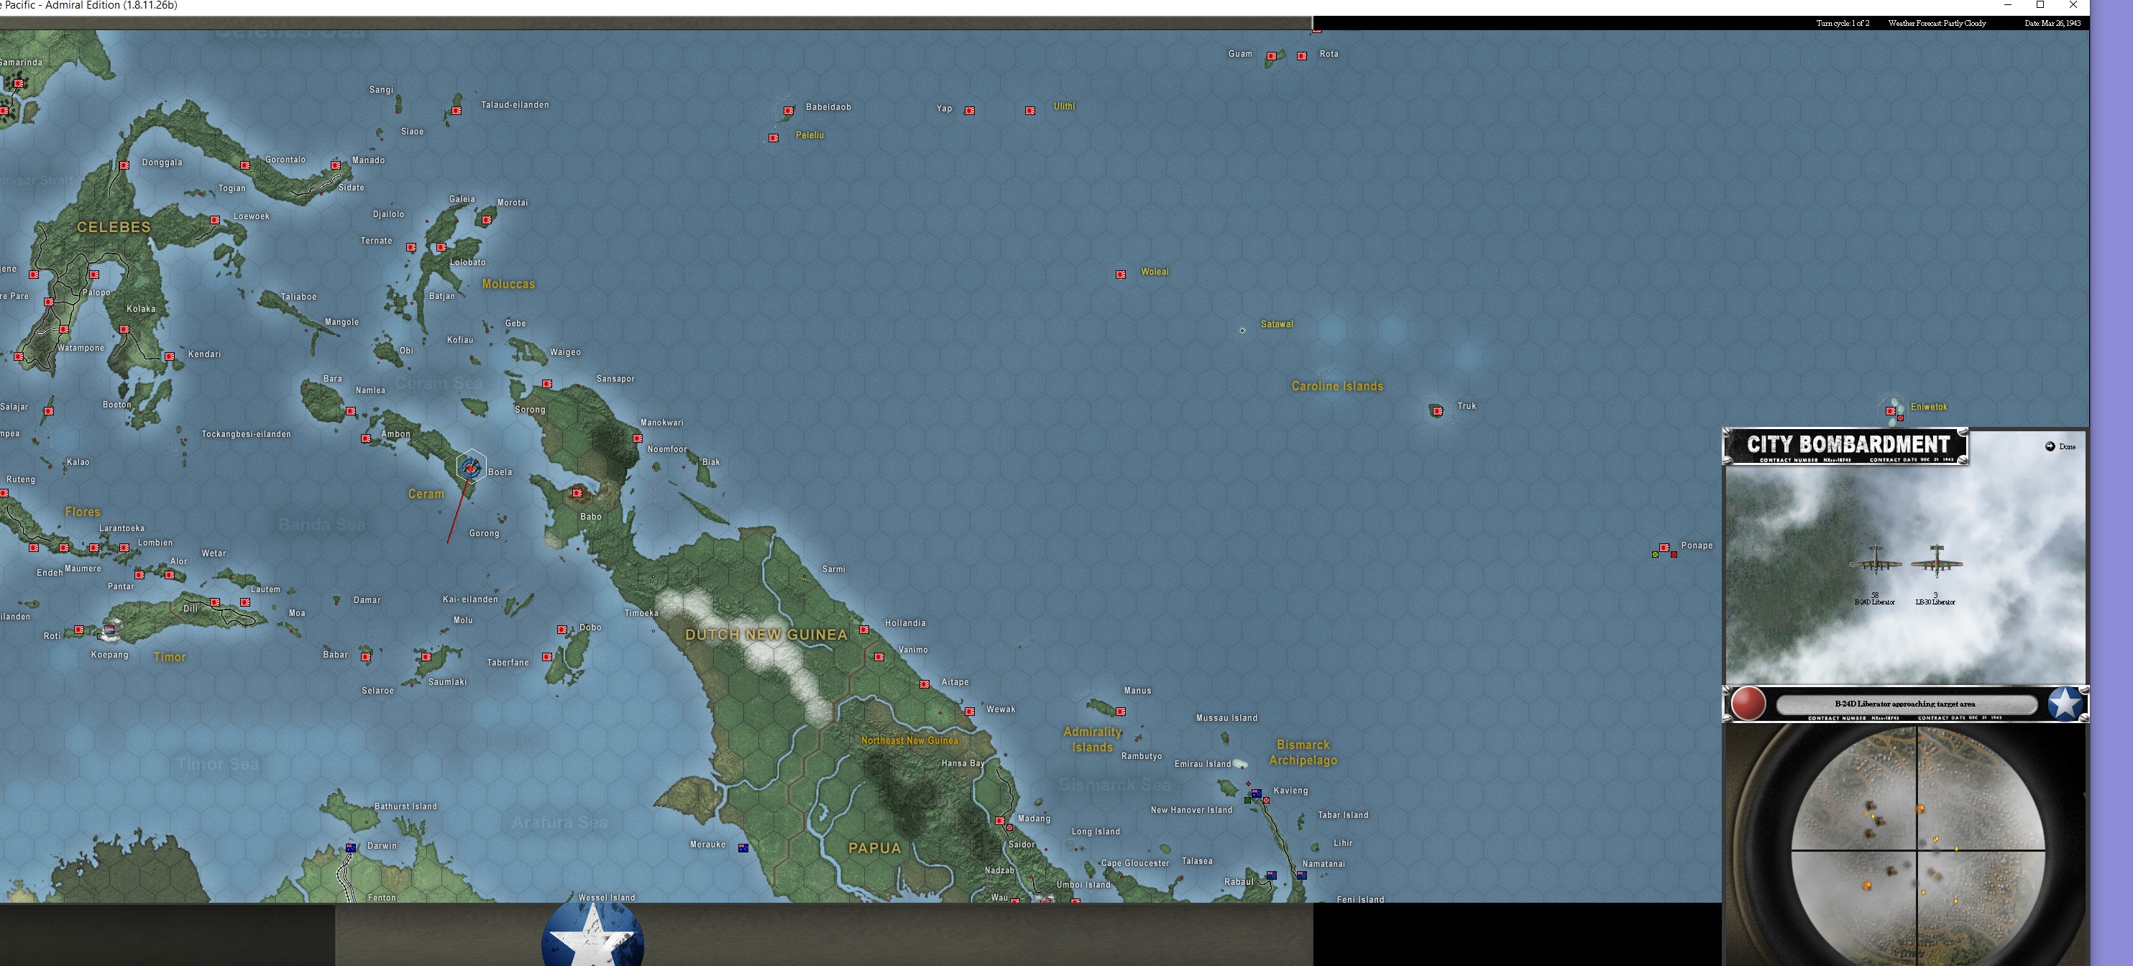The width and height of the screenshot is (2133, 966).
Task: Select the Japanese base icon at Namlea
Action: (351, 411)
